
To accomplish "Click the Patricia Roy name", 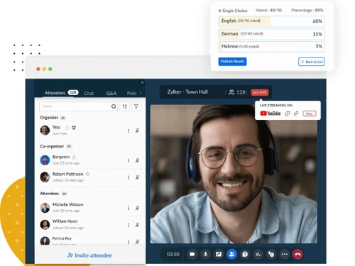I will pyautogui.click(x=62, y=238).
